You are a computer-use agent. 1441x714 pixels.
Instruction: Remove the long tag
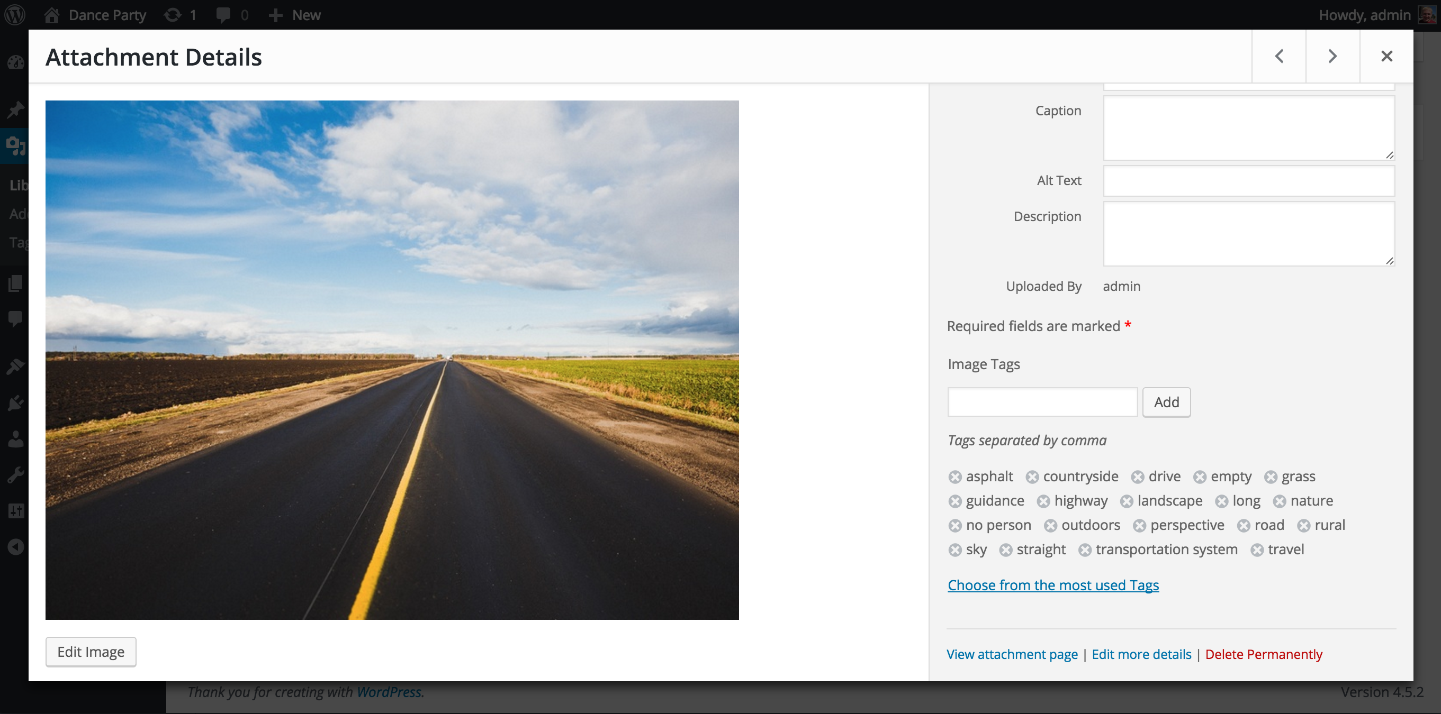coord(1222,502)
